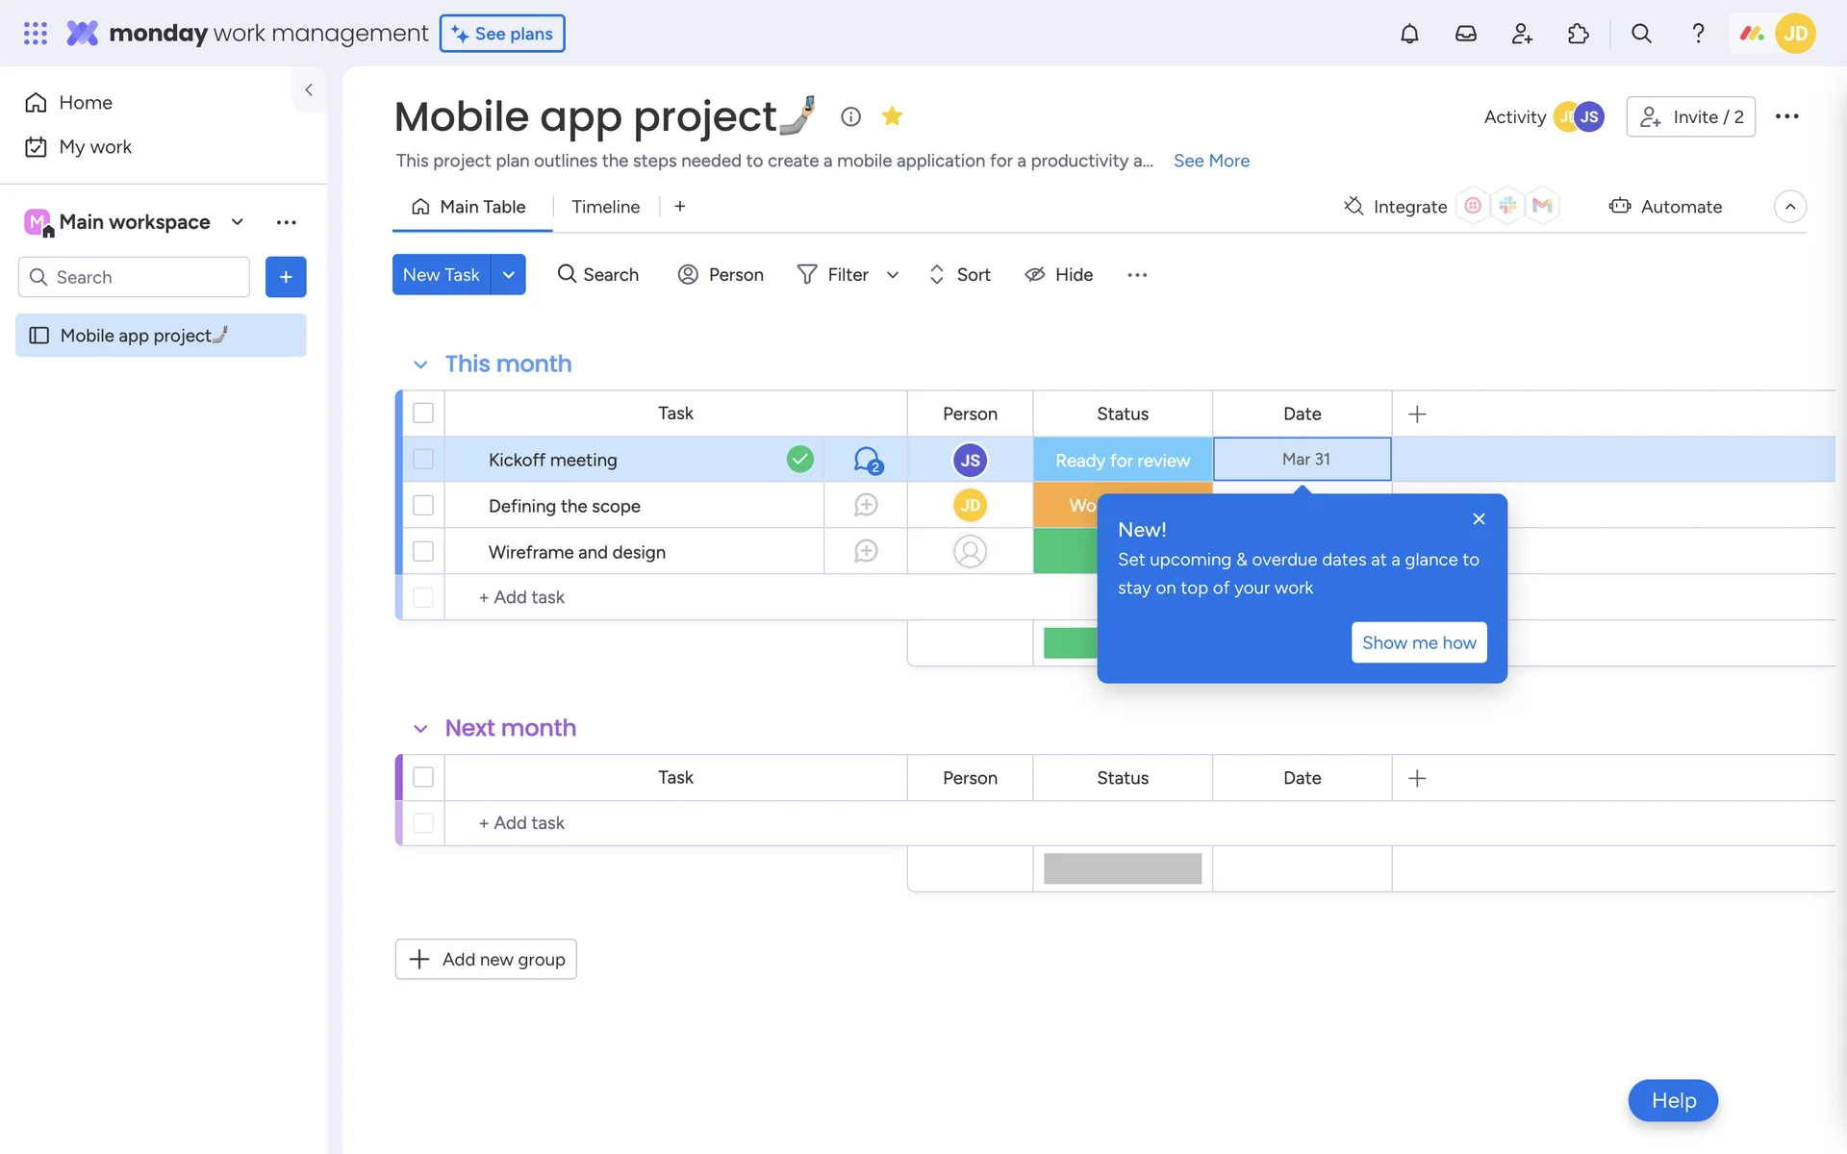The width and height of the screenshot is (1847, 1154).
Task: Open the board info icon
Action: pos(850,116)
